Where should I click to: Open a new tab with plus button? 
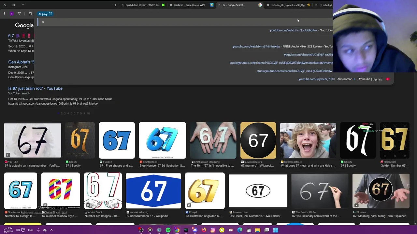pyautogui.click(x=115, y=5)
